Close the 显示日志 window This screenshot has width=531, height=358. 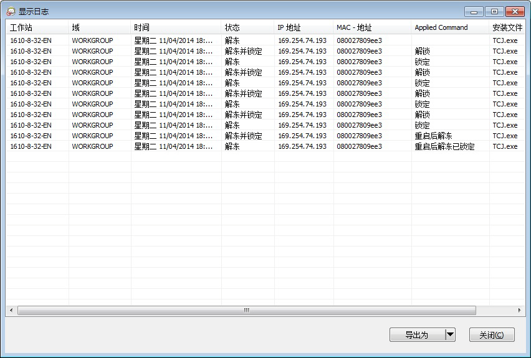(515, 12)
